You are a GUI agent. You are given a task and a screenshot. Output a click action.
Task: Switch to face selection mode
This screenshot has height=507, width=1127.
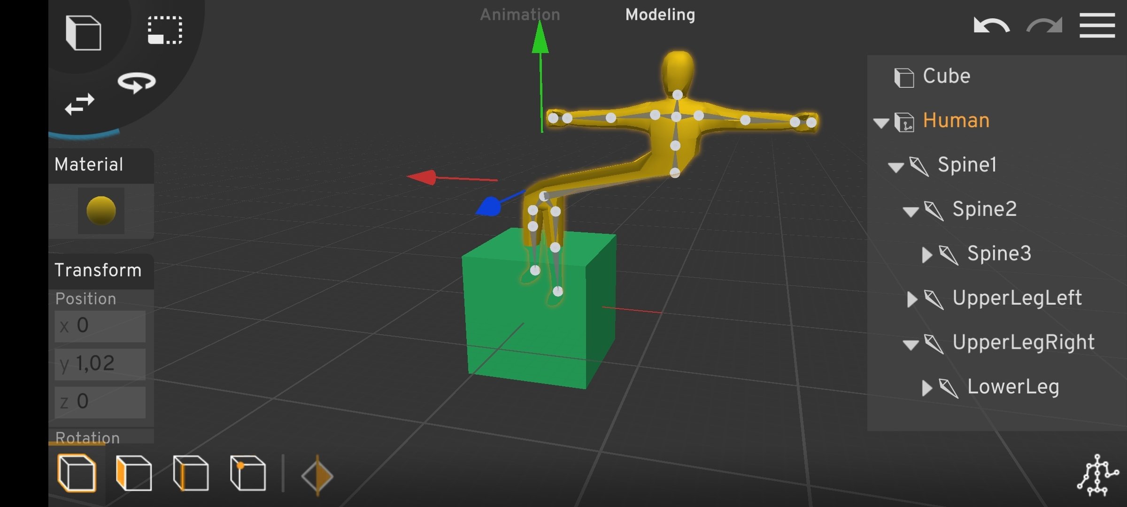pos(134,473)
